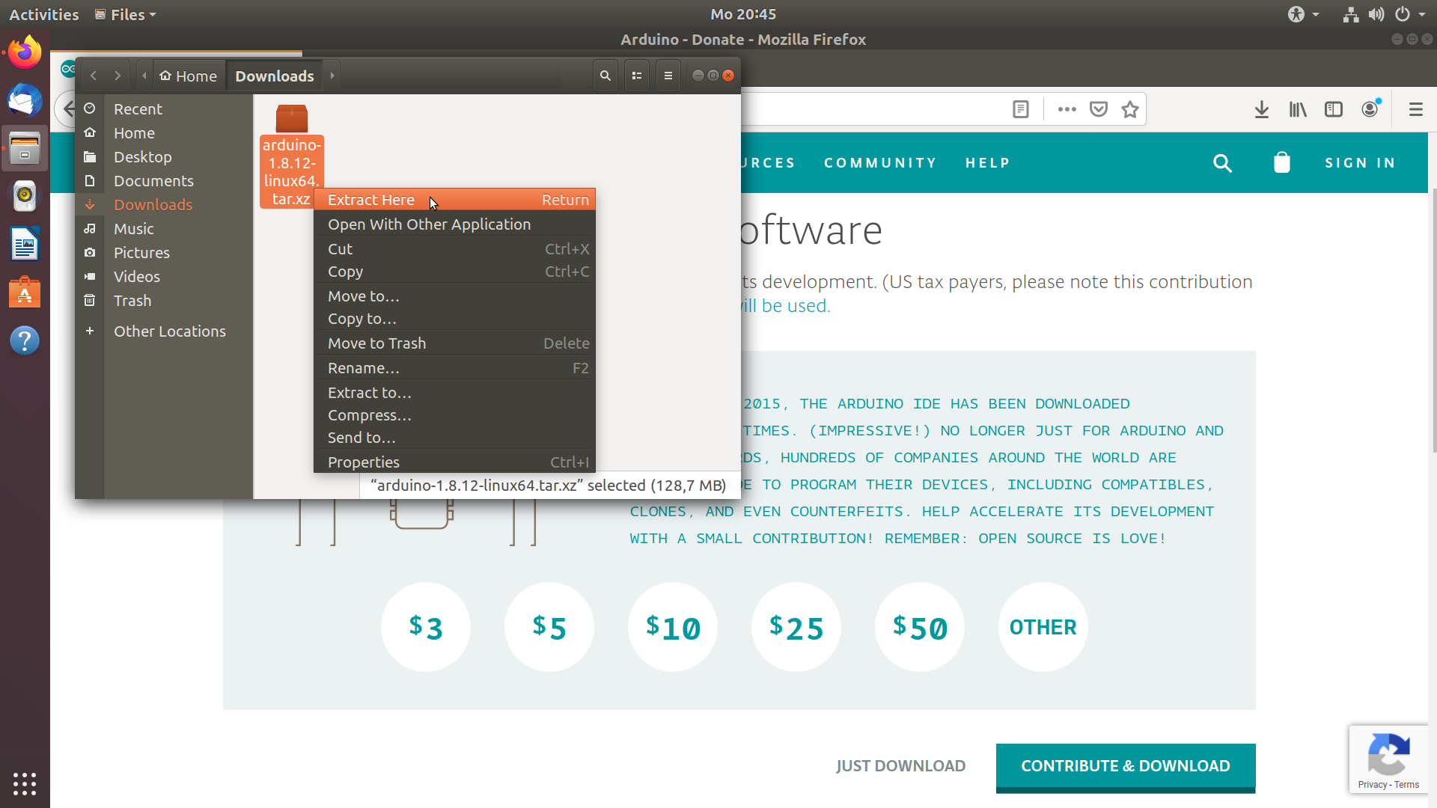Screen dimensions: 1437x808
Task: Open the Files hamburger menu
Action: 668,76
